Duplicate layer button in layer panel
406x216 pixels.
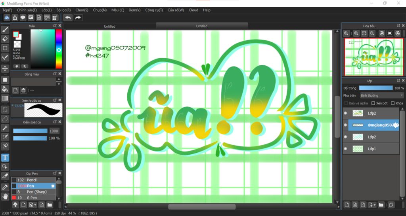(x=391, y=205)
